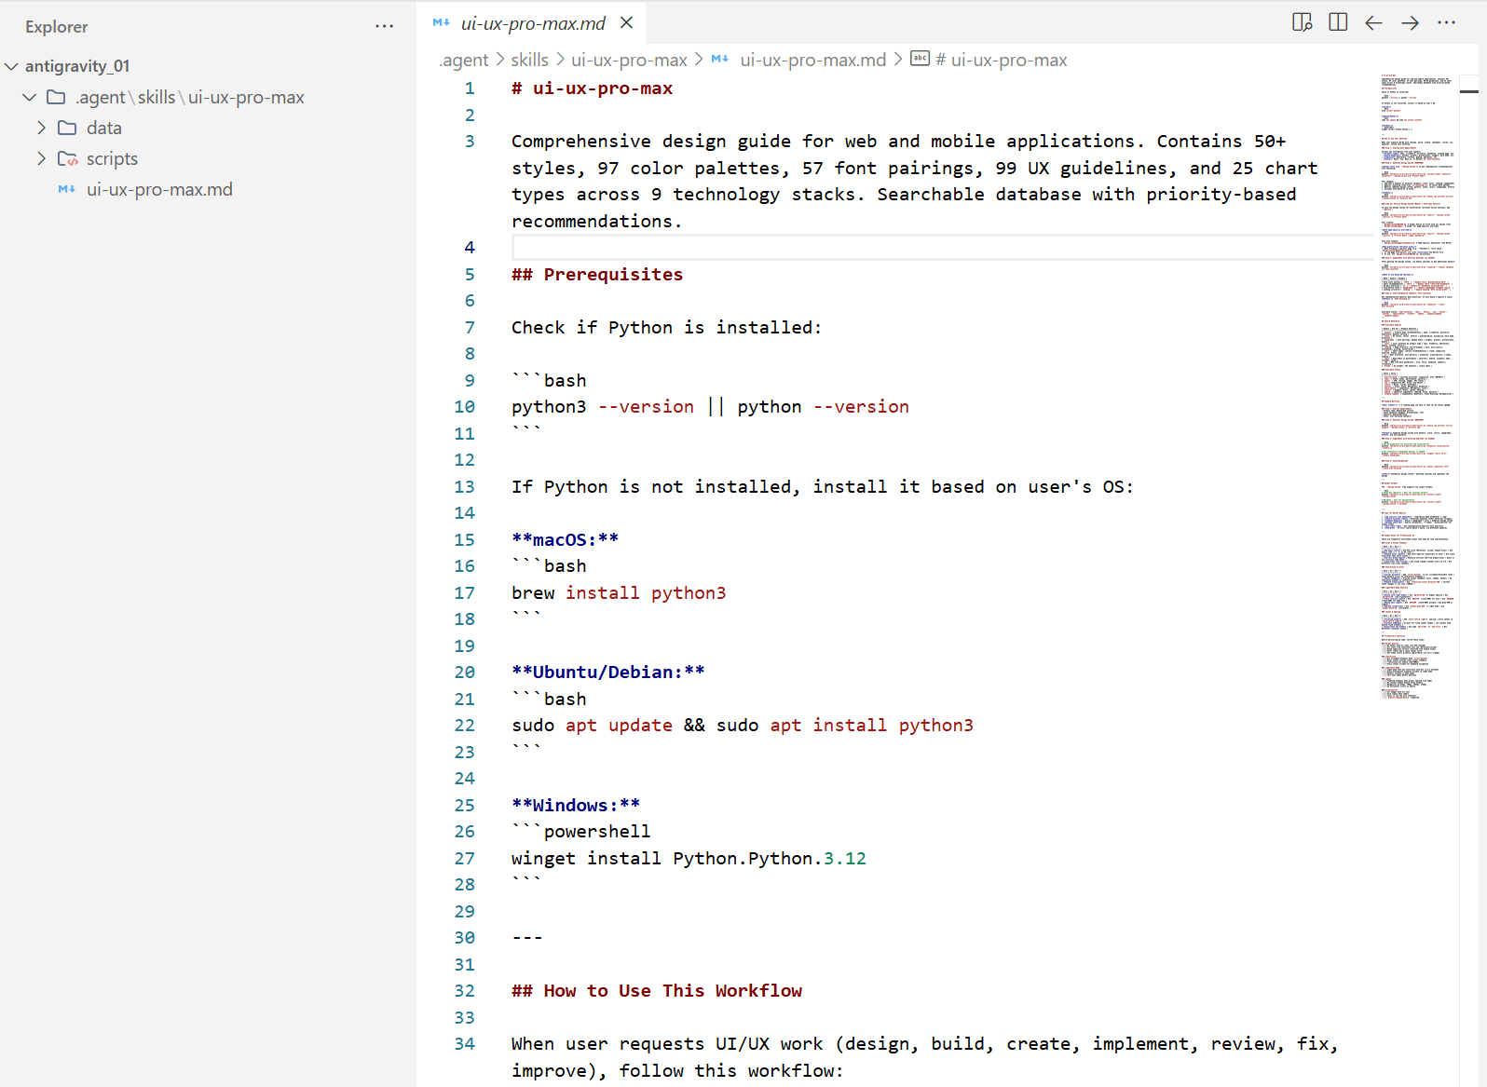Click the skills breadcrumb segment
This screenshot has width=1487, height=1087.
(529, 60)
